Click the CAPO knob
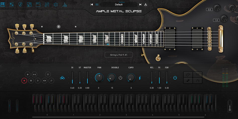 tap(131, 77)
